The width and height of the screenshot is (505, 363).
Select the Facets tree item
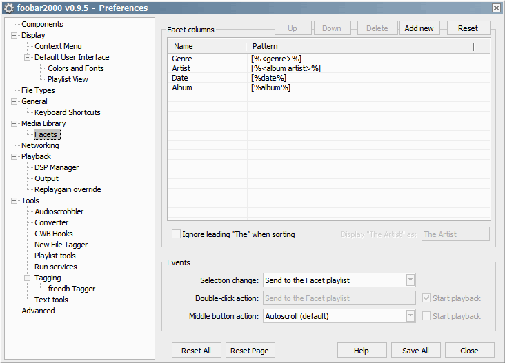[47, 134]
